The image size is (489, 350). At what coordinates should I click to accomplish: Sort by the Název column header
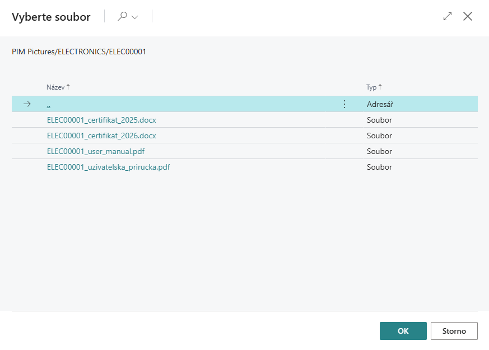55,87
